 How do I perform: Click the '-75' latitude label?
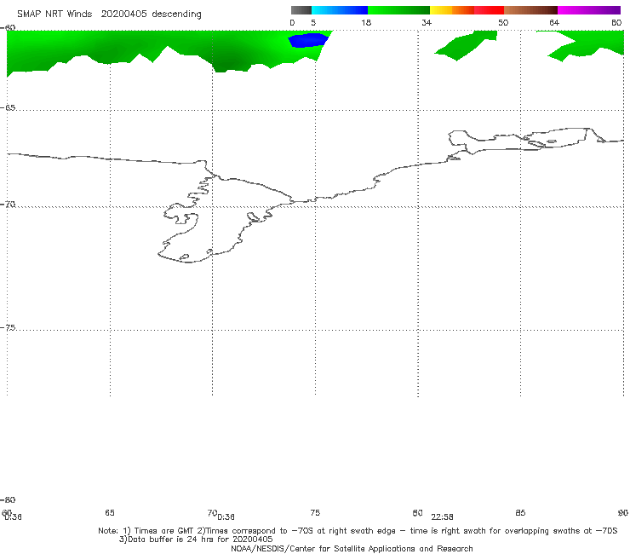click(8, 328)
